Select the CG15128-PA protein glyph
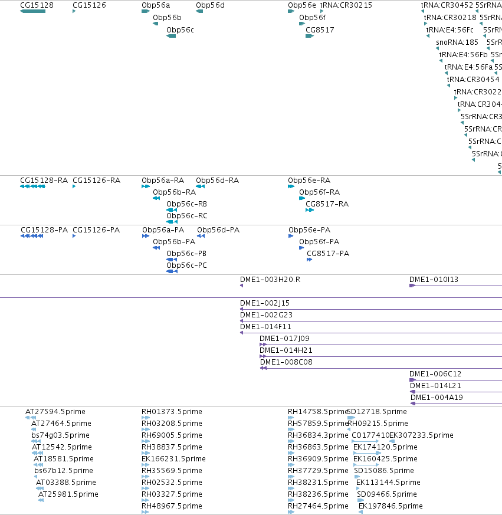Image resolution: width=502 pixels, height=515 pixels. point(32,236)
